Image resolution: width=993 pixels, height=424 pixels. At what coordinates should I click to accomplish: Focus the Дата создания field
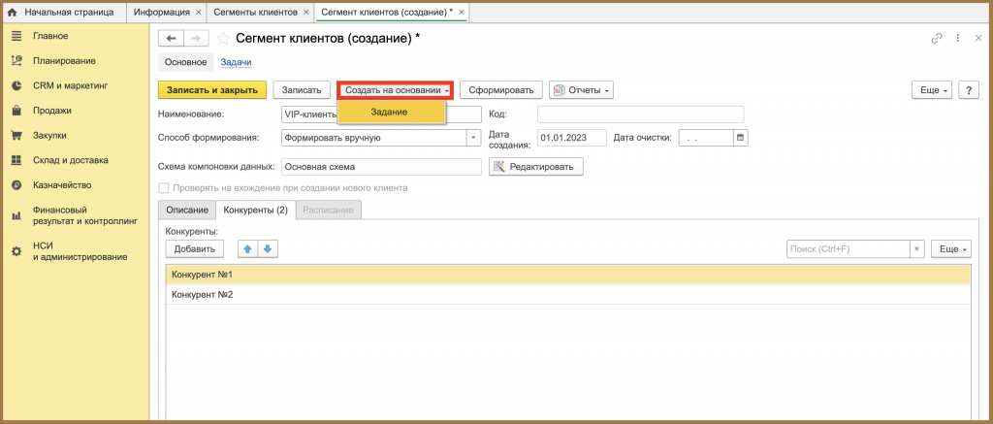click(572, 137)
